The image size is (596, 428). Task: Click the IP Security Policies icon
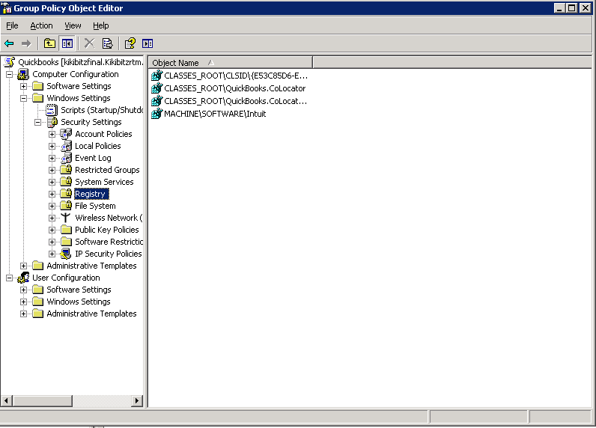[x=66, y=254]
